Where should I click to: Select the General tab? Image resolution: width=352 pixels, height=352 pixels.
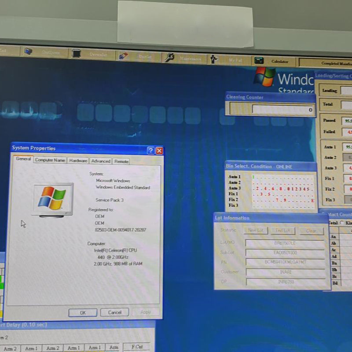pos(23,159)
